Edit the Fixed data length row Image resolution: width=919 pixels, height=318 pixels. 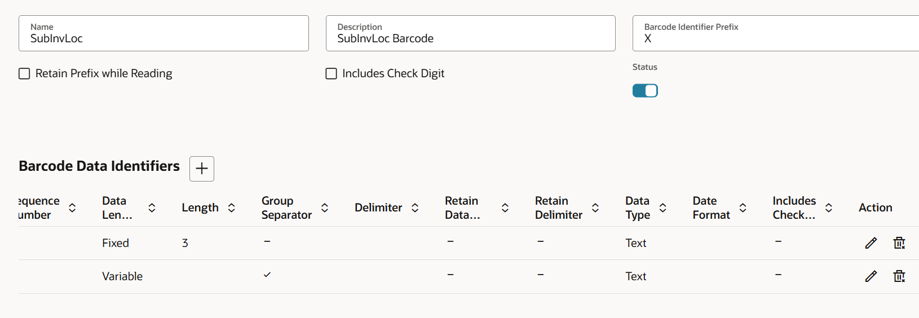[871, 243]
